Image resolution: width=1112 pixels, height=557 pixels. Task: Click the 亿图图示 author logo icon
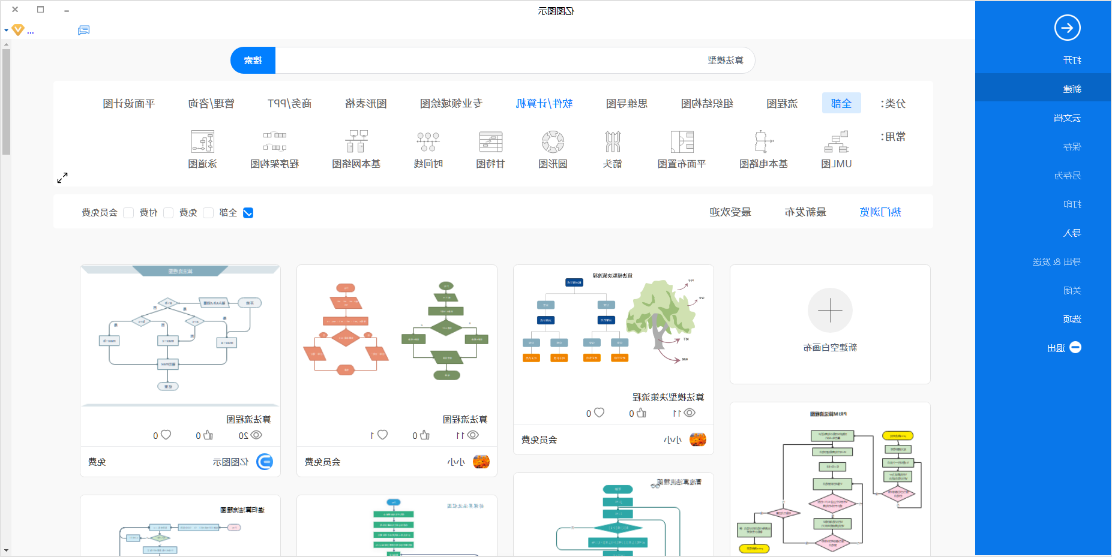click(265, 462)
